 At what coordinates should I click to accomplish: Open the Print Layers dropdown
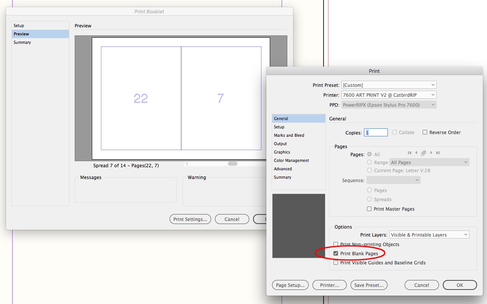click(429, 234)
